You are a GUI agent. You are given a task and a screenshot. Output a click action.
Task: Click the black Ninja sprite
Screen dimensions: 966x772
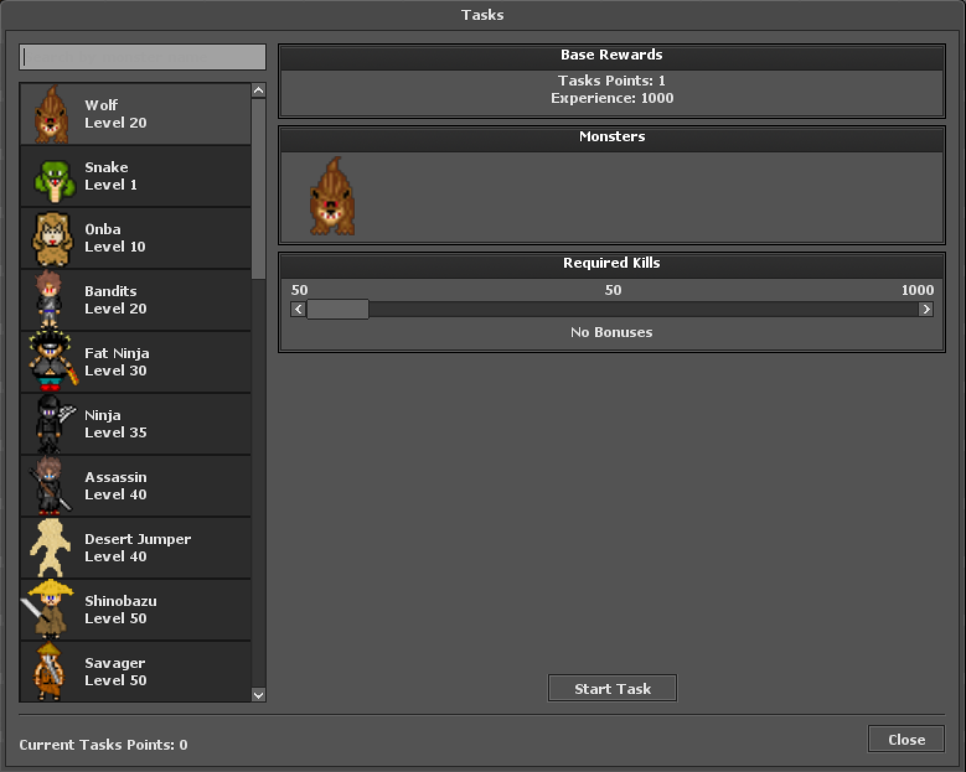pos(51,424)
